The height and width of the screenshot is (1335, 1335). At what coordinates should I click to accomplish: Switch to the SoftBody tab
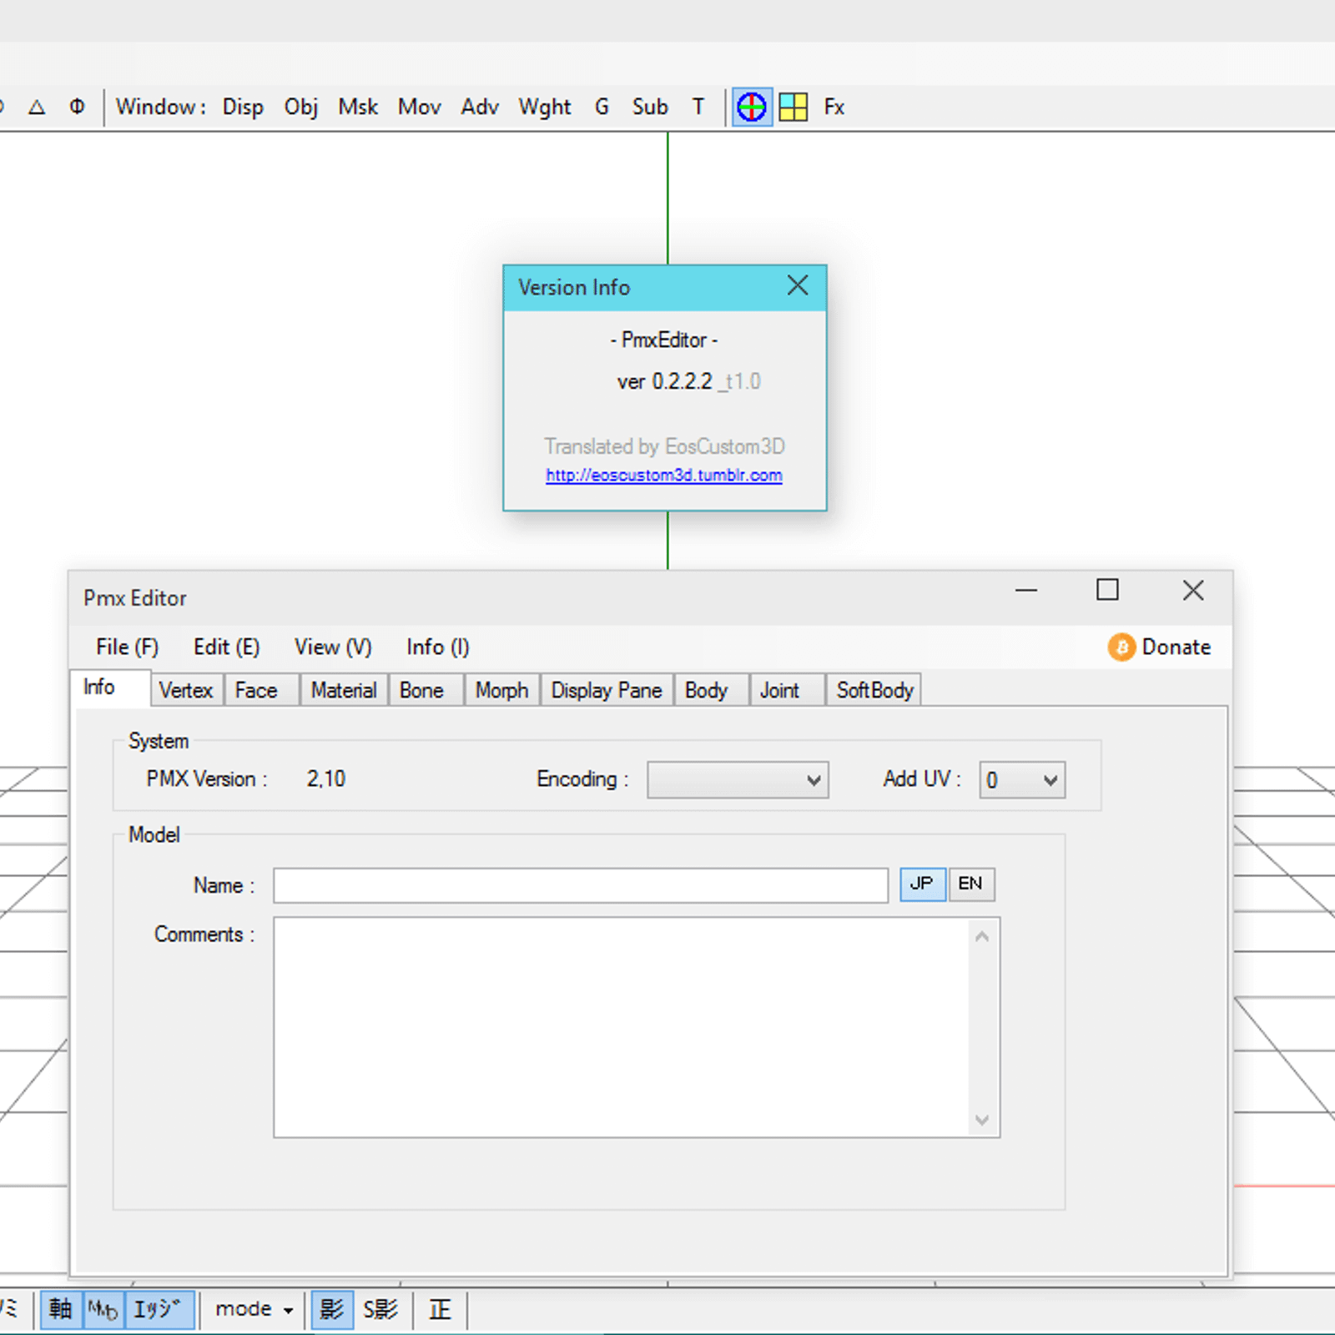(874, 690)
